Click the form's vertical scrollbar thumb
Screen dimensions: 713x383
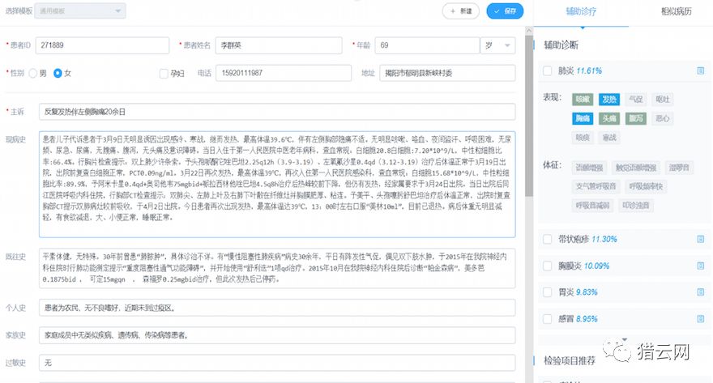529,116
